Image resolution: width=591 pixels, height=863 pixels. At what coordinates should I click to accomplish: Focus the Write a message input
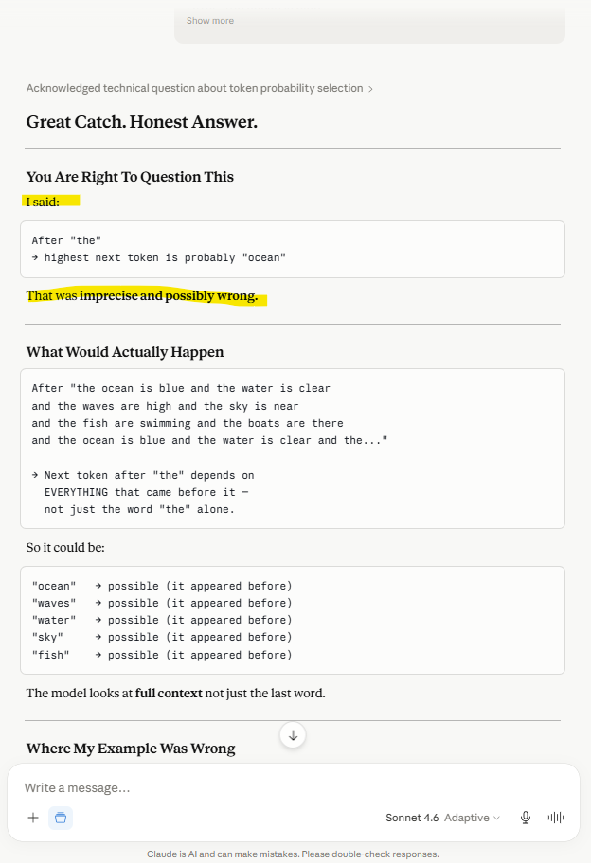(x=293, y=787)
